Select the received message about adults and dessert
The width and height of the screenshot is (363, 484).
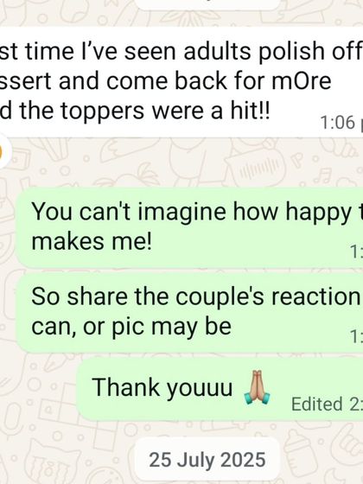tap(181, 81)
